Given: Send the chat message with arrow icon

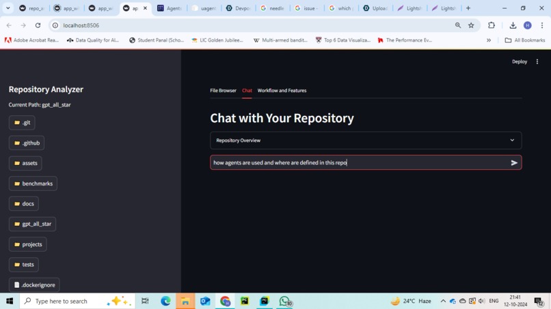Looking at the screenshot, I should 514,163.
